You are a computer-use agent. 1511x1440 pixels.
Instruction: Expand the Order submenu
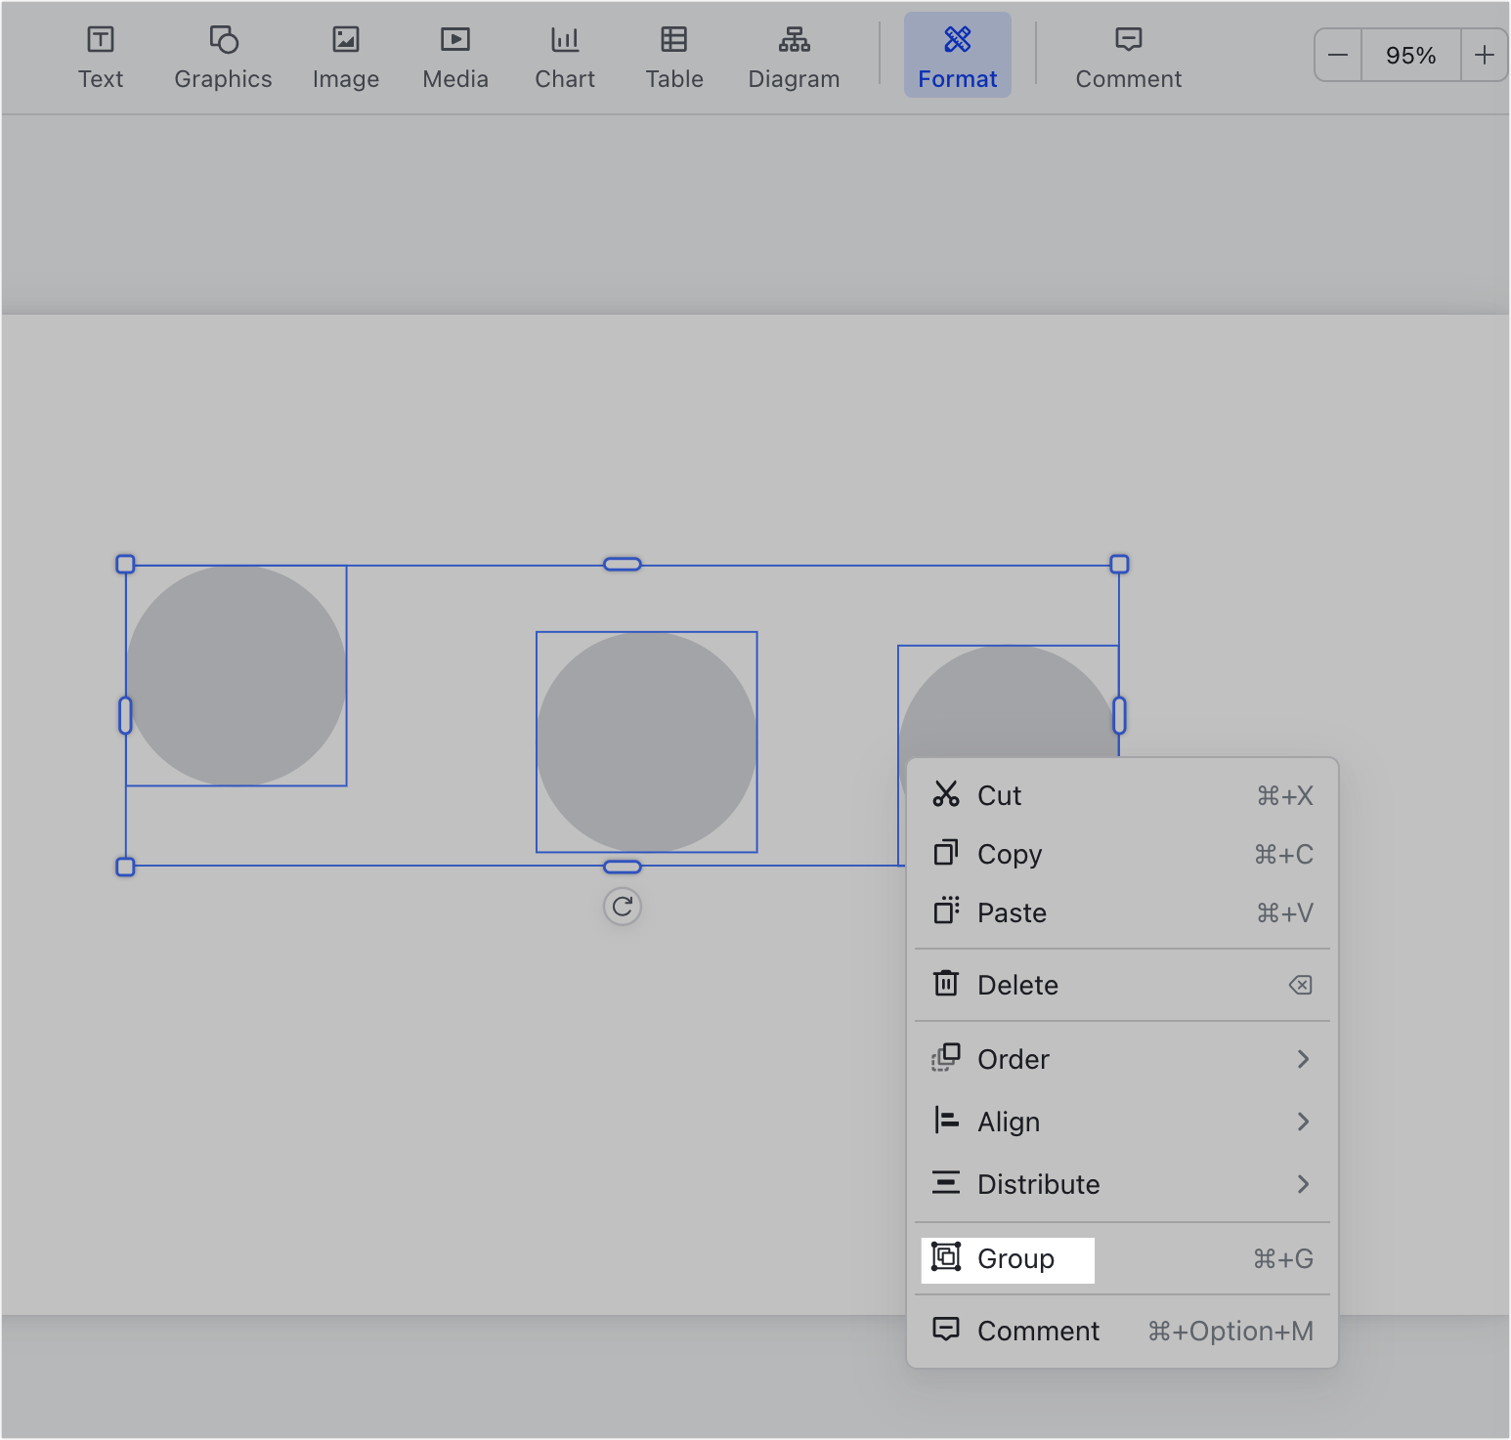(x=1014, y=1059)
